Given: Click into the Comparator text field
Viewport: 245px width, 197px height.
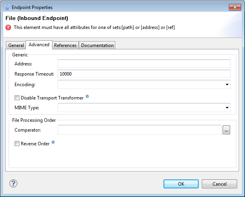Looking at the screenshot, I should click(139, 130).
